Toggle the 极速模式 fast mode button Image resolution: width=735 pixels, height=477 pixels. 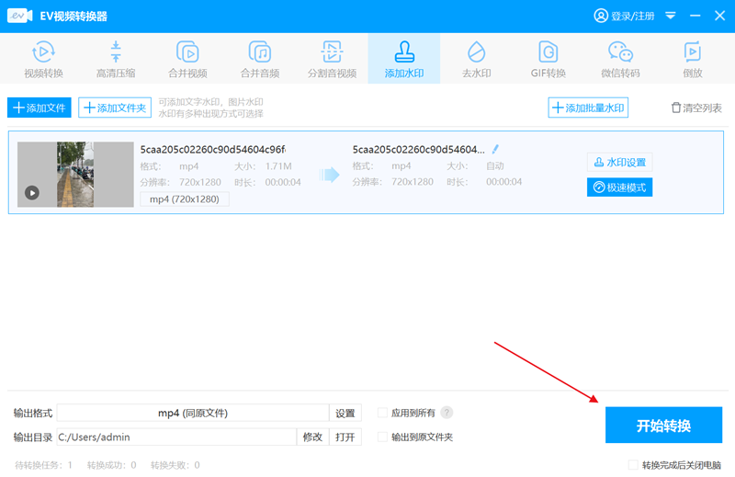pyautogui.click(x=619, y=187)
